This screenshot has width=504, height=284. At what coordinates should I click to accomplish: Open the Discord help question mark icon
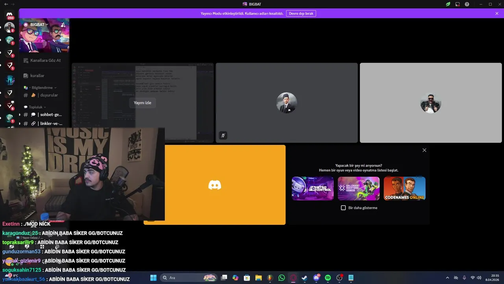pos(467,4)
